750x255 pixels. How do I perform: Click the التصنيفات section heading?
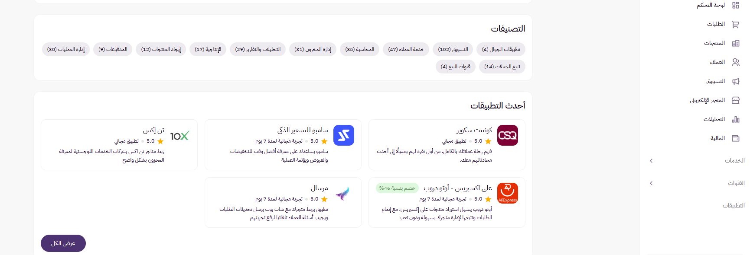click(x=508, y=29)
